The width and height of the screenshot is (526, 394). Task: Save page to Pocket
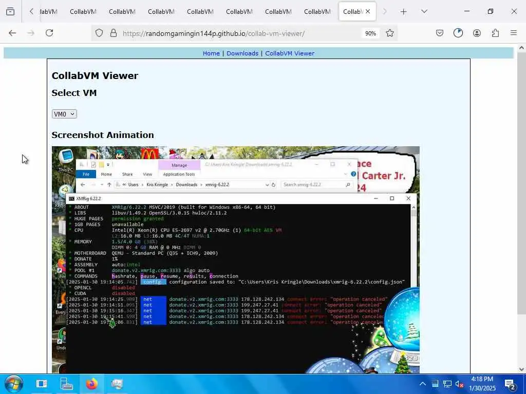[x=440, y=33]
